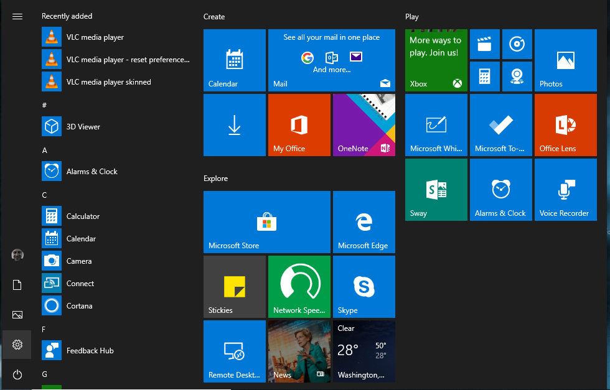Open the Microsoft To-Do tile
Image resolution: width=610 pixels, height=390 pixels.
point(500,125)
